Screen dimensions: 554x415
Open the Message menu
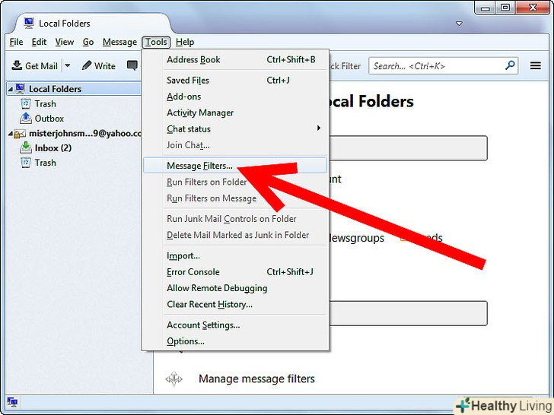(x=119, y=42)
